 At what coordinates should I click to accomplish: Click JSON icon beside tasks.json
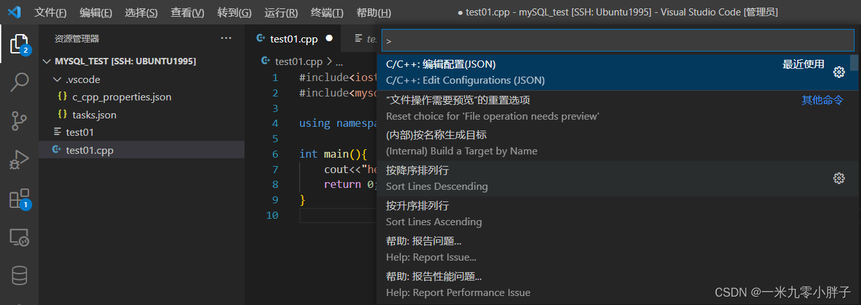(62, 115)
